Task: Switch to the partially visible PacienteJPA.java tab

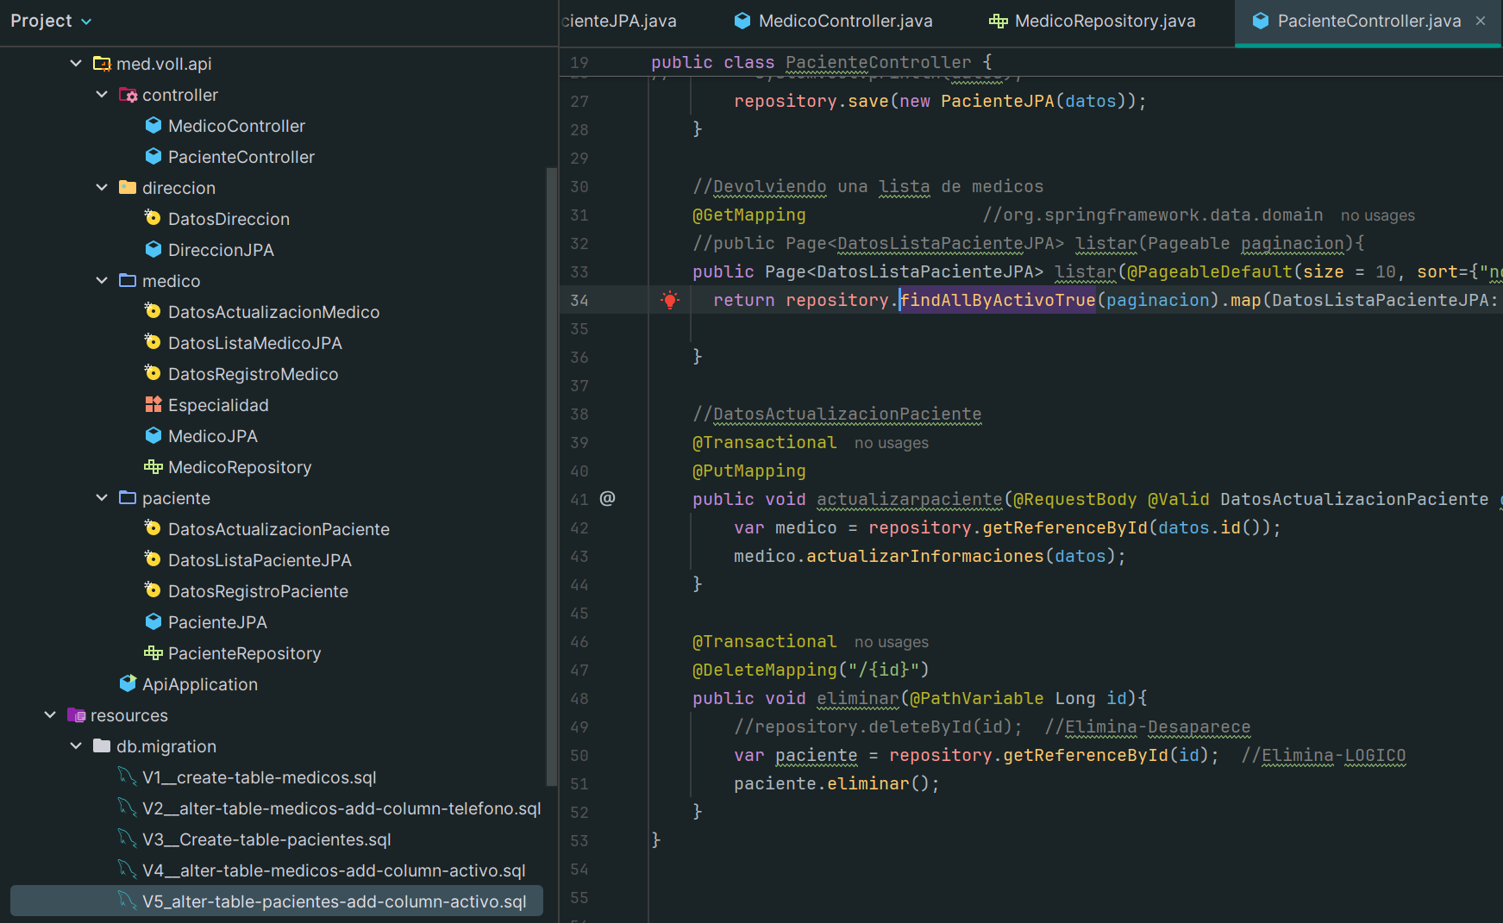Action: point(619,22)
